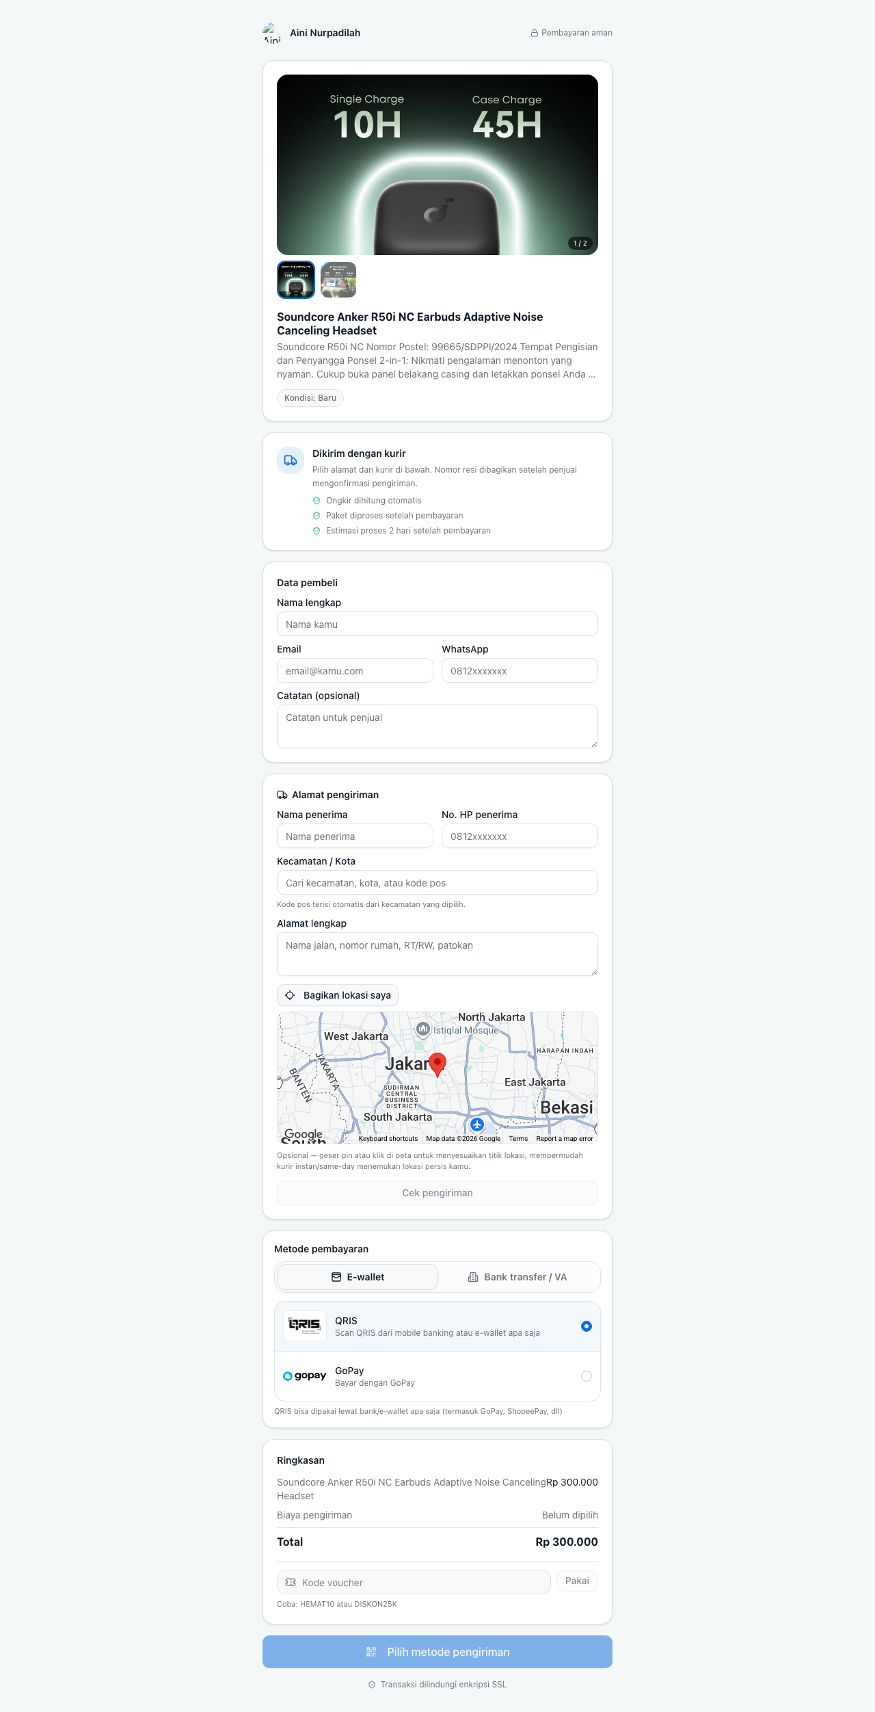This screenshot has height=1712, width=875.
Task: Focus the Email input field
Action: (x=355, y=670)
